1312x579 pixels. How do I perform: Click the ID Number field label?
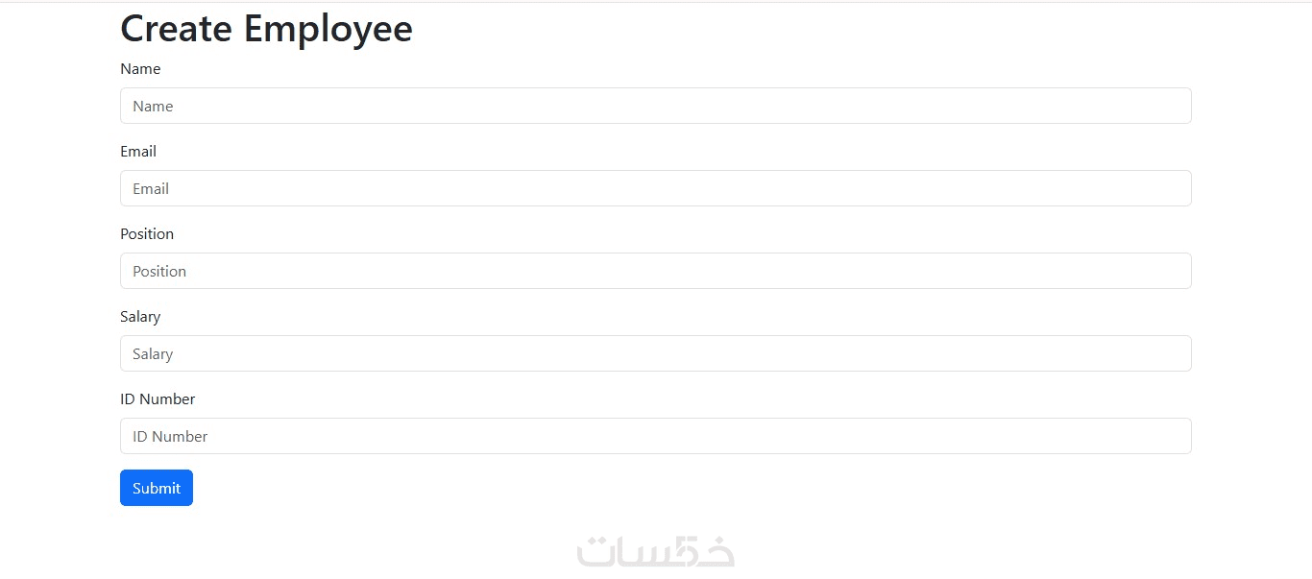coord(158,399)
